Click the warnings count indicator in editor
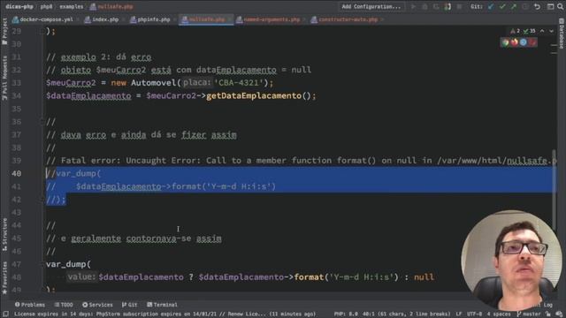Screen dimensions: 566x318 [x=515, y=31]
